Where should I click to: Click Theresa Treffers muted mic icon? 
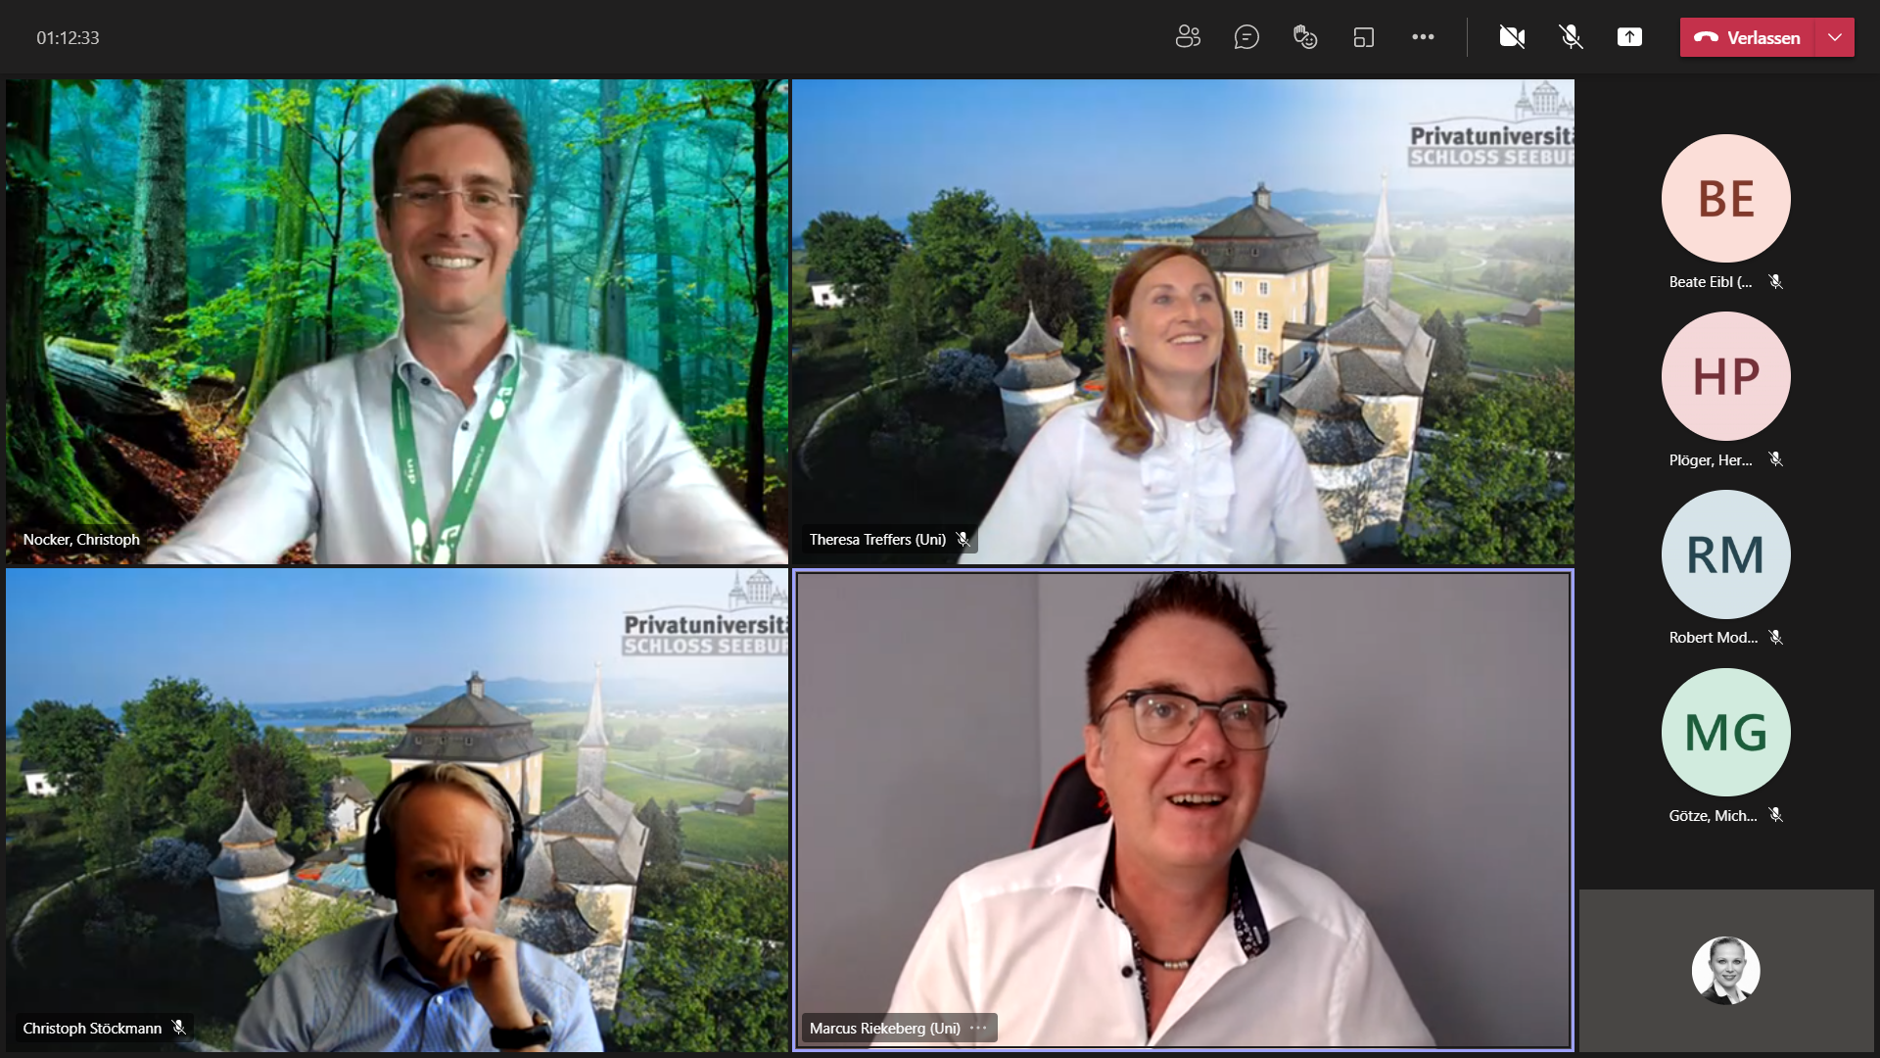pos(963,540)
